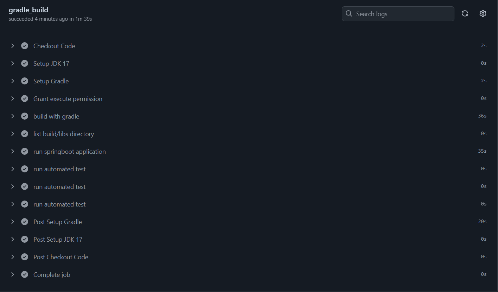The width and height of the screenshot is (498, 292).
Task: Expand the Grant execute permission chevron
Action: point(13,99)
